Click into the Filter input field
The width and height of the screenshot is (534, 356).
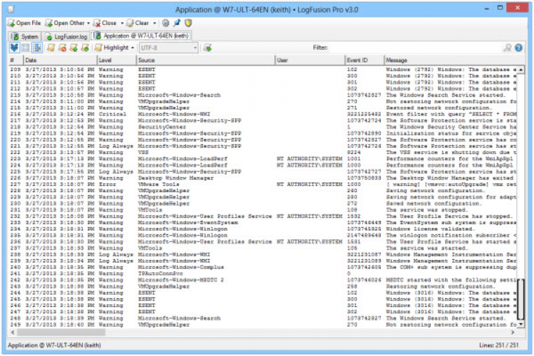pos(416,48)
